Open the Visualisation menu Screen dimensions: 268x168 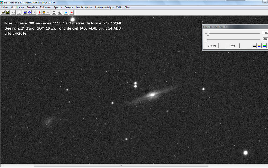[17, 7]
